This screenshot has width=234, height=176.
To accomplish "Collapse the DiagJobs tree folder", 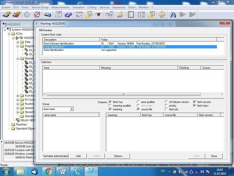I will (18, 46).
